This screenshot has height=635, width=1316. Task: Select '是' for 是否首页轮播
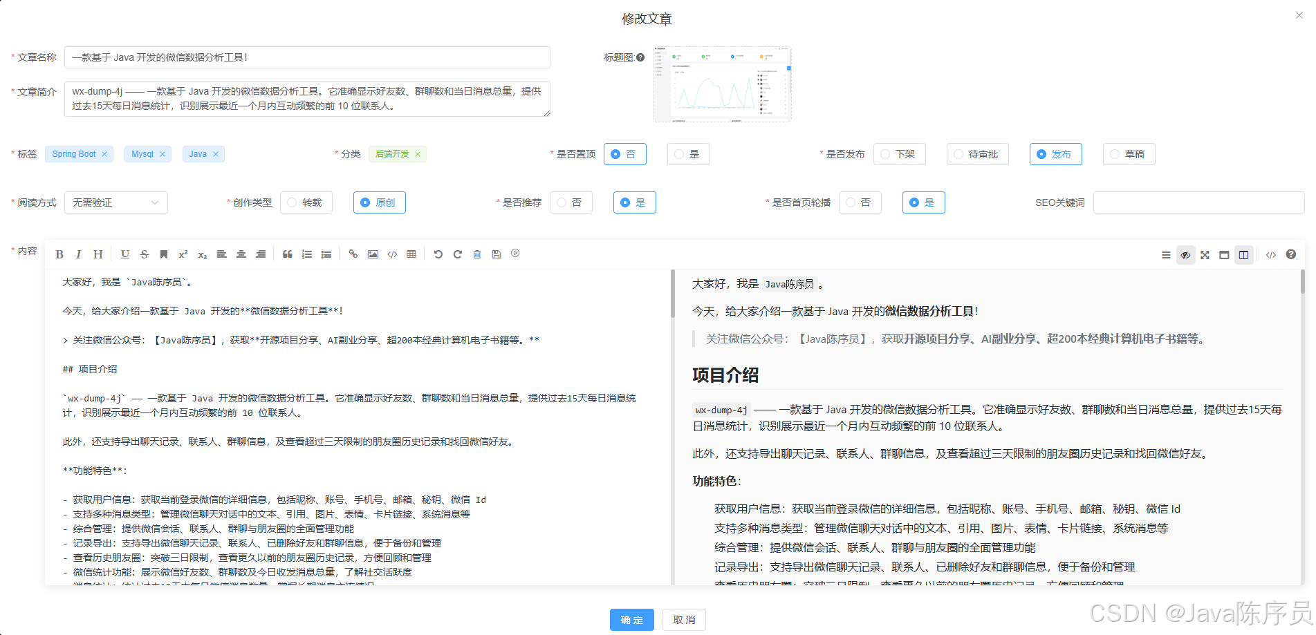(923, 202)
